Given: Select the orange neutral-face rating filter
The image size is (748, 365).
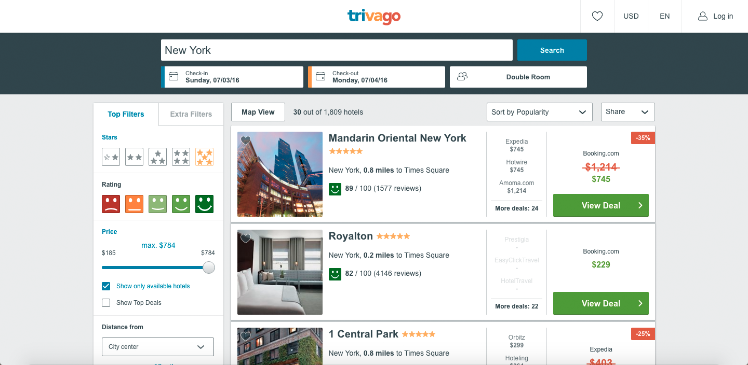Looking at the screenshot, I should point(135,204).
